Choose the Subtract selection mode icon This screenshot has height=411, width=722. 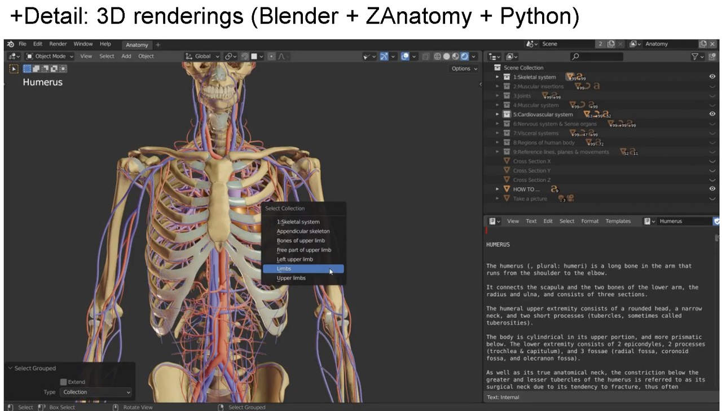click(x=45, y=69)
